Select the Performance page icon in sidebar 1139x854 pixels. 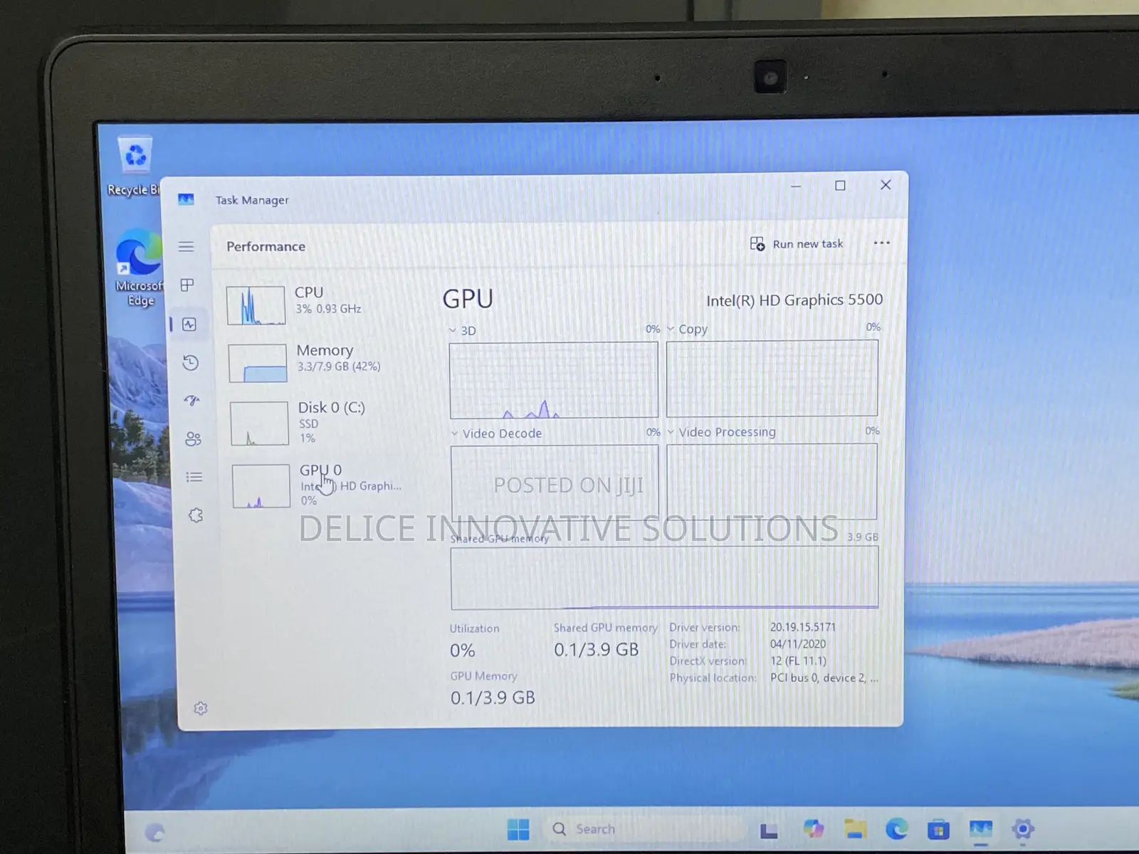pyautogui.click(x=189, y=325)
